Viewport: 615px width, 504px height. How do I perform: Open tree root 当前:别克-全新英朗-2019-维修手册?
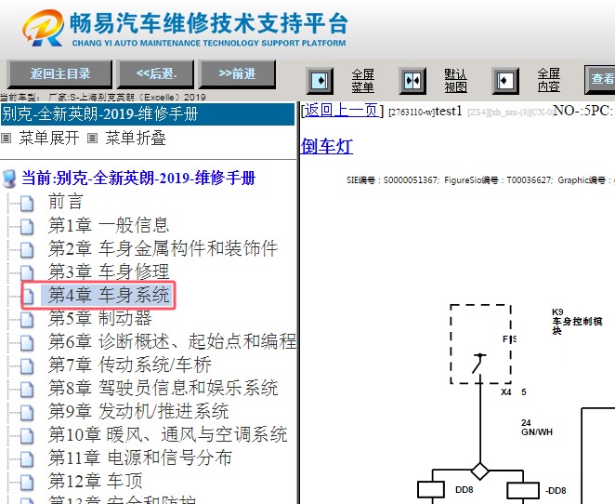pyautogui.click(x=138, y=179)
